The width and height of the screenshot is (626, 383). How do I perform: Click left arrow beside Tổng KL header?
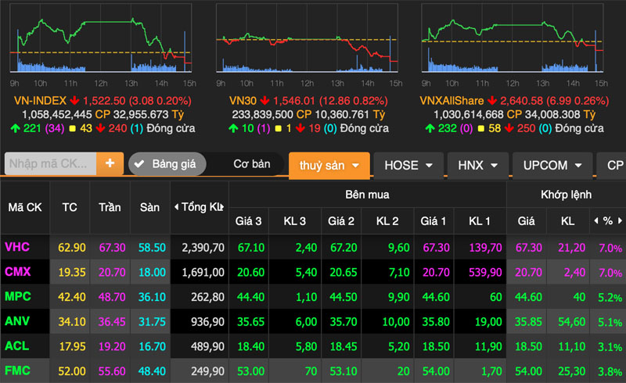point(176,207)
